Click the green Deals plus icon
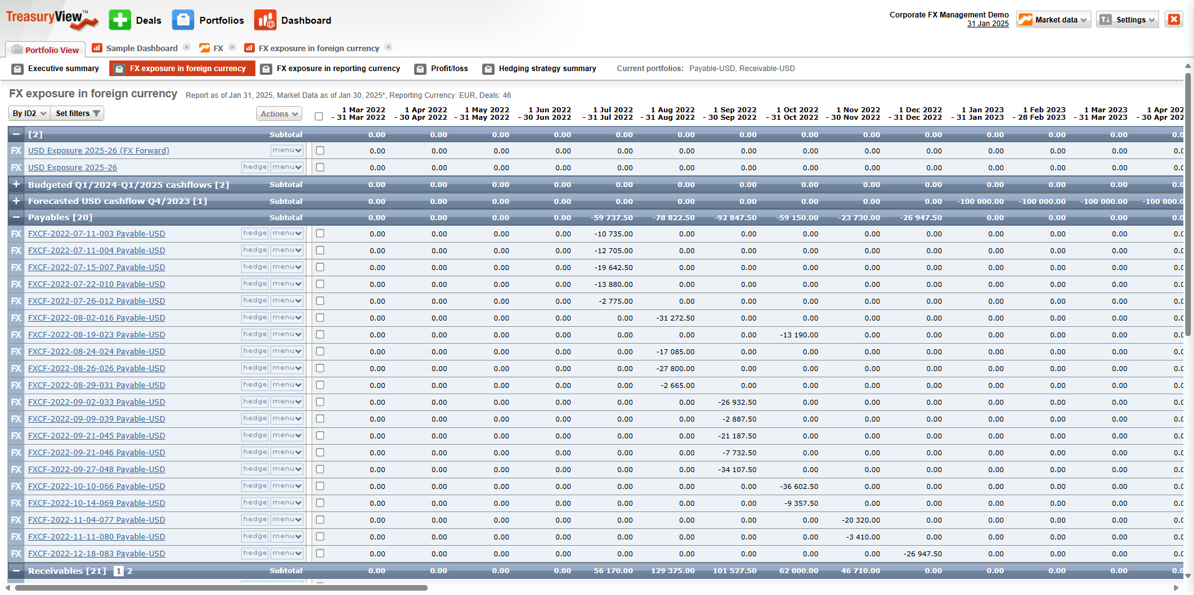 pyautogui.click(x=120, y=20)
